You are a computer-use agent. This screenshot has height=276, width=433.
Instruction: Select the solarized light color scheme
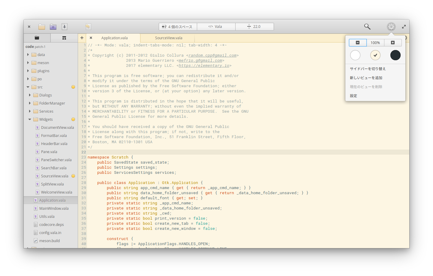pos(375,55)
